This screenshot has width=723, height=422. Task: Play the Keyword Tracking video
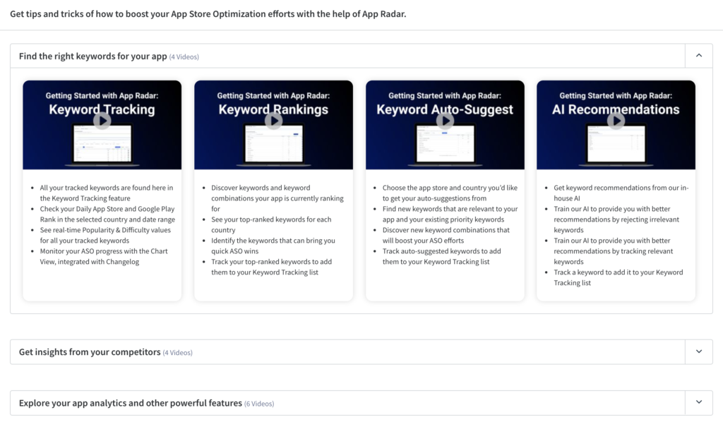click(102, 121)
